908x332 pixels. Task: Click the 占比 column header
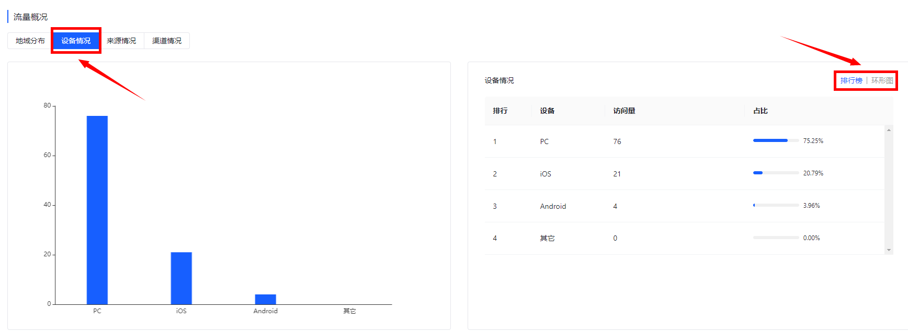[761, 111]
